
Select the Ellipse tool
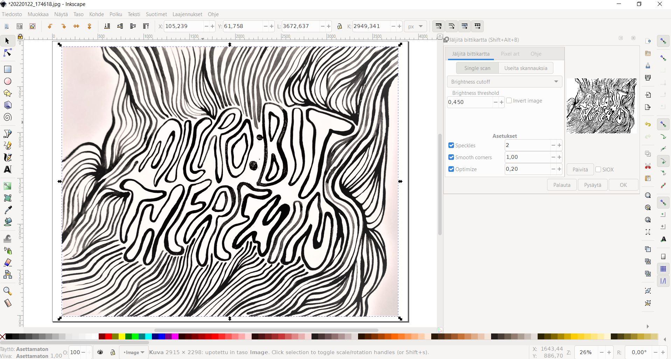tap(7, 81)
